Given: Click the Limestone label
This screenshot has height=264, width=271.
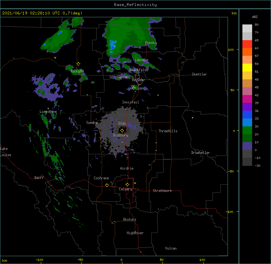Looking at the screenshot, I should point(48,112).
